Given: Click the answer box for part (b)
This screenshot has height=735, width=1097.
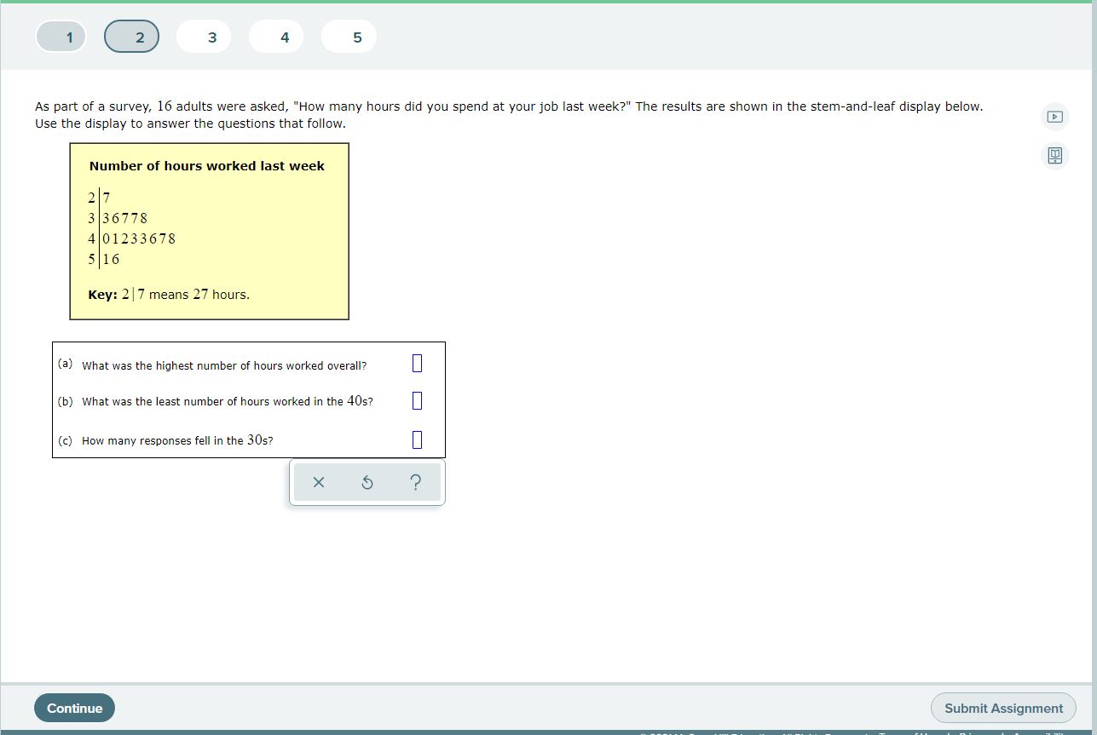Looking at the screenshot, I should point(417,400).
